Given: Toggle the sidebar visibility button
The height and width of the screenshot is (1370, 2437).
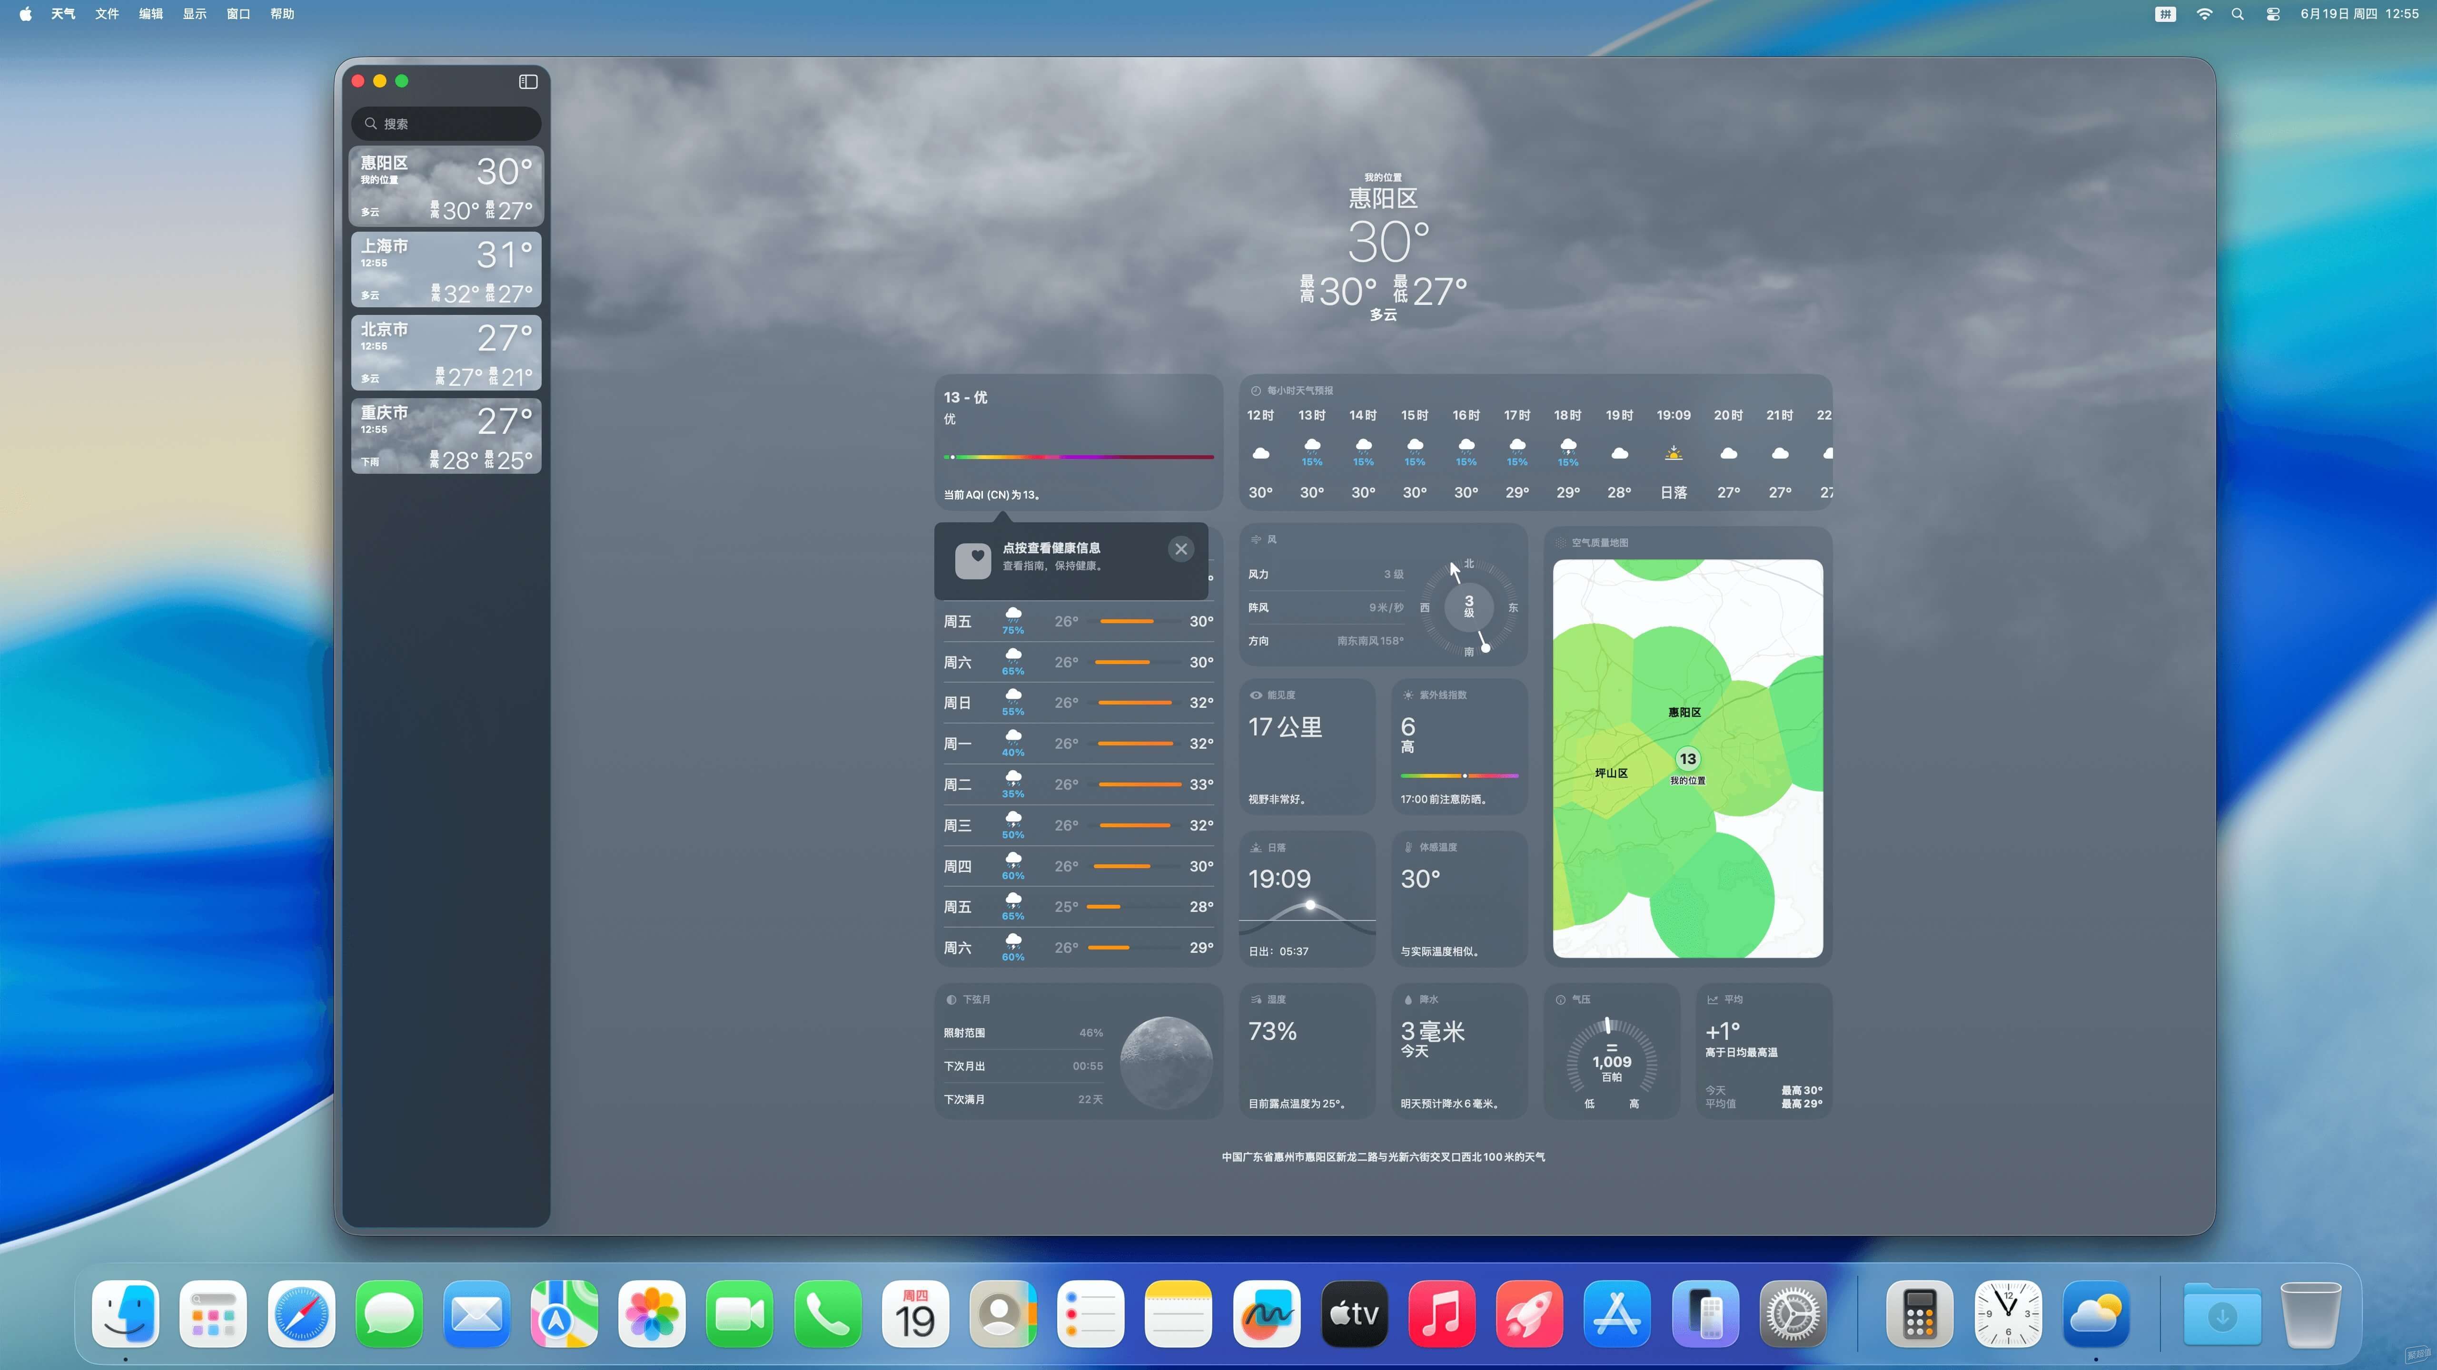Looking at the screenshot, I should click(528, 81).
